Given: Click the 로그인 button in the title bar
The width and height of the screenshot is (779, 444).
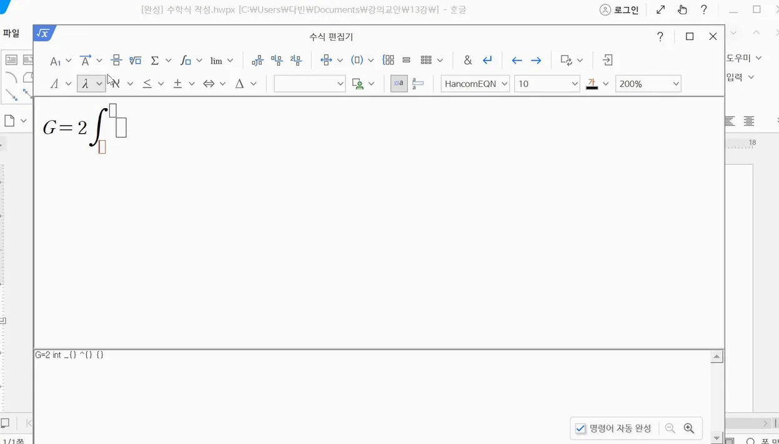Looking at the screenshot, I should click(x=619, y=10).
